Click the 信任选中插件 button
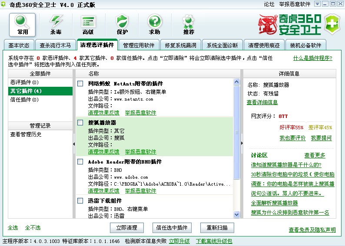Screen dimensions: 345x246 (x=172, y=227)
